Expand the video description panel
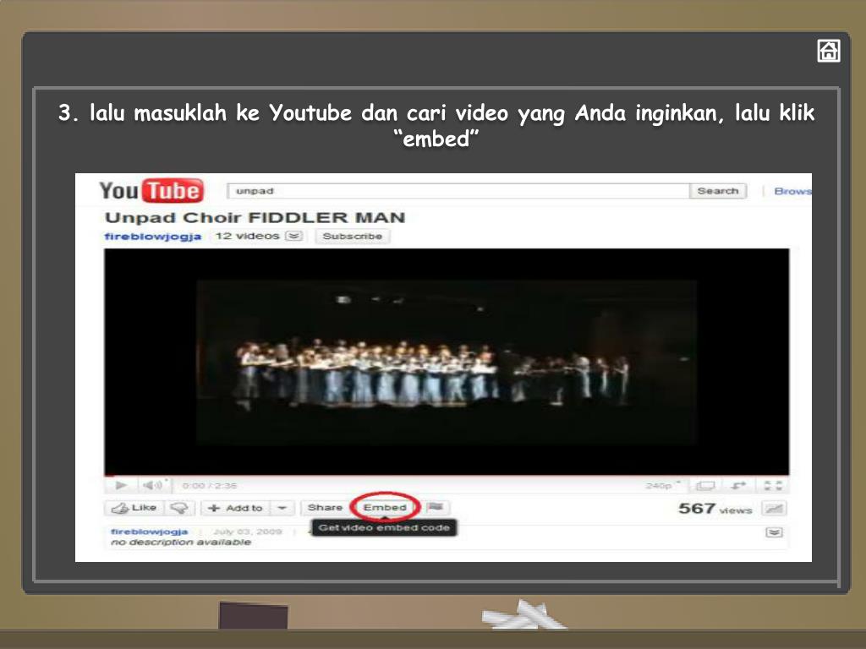Screen dimensions: 866x649 (x=774, y=532)
